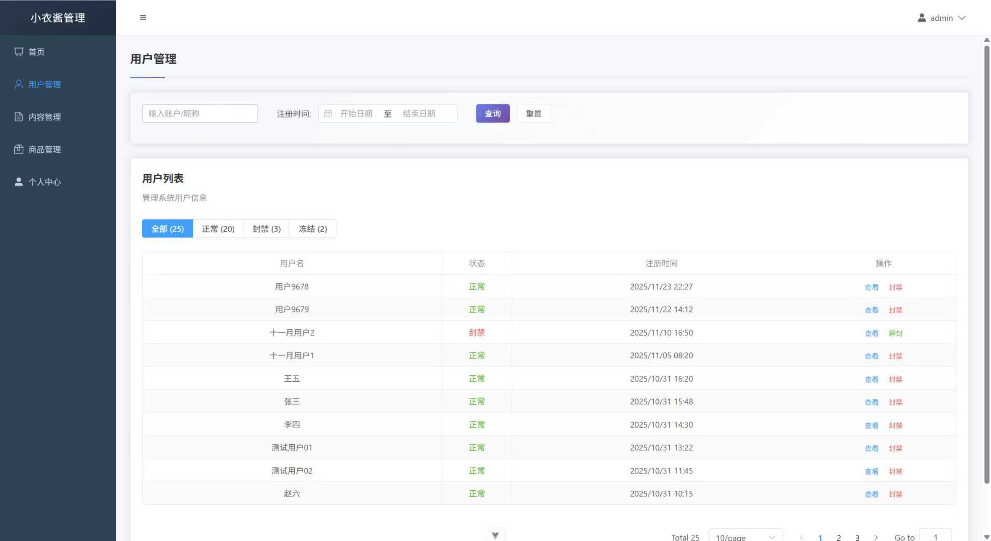The image size is (991, 541).
Task: Click 解封 for 十一月用户2
Action: [895, 333]
